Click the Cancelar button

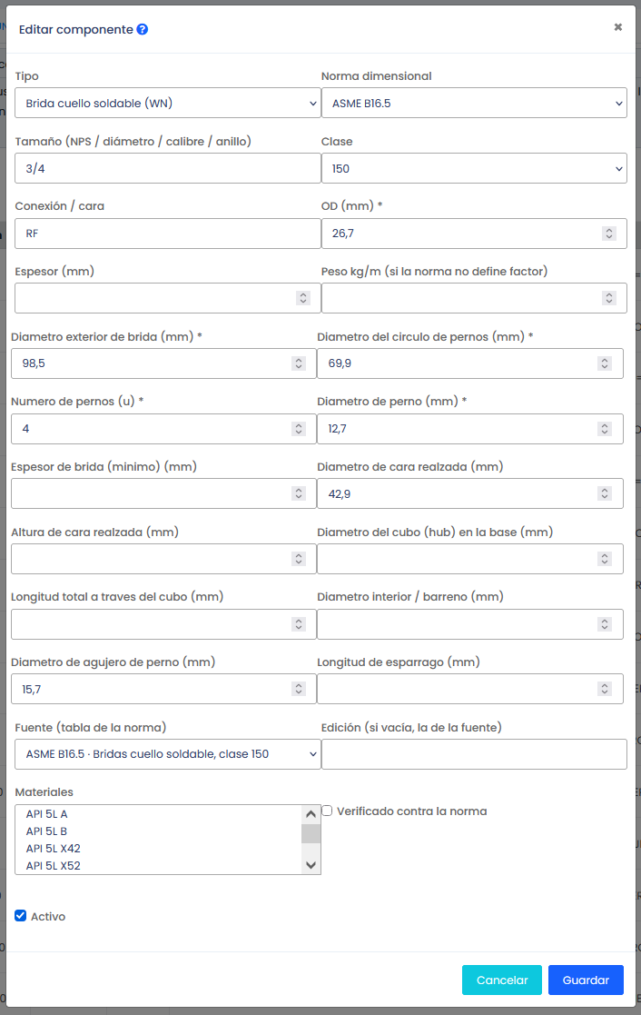(502, 980)
